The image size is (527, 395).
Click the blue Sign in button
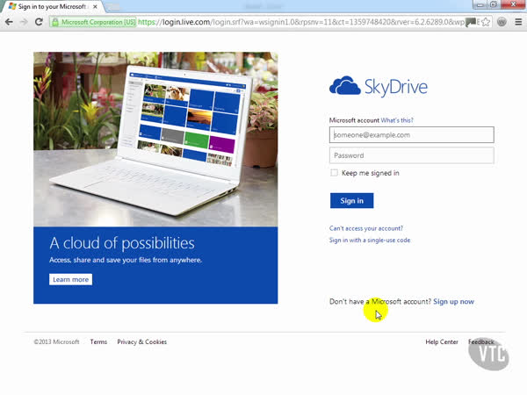click(351, 200)
